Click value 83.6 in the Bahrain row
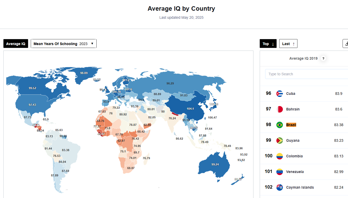This screenshot has height=198, width=348. point(339,109)
